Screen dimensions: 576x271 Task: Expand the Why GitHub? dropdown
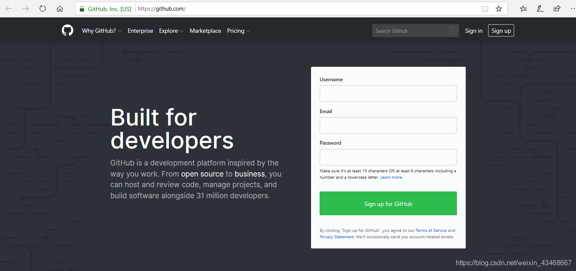tap(102, 31)
